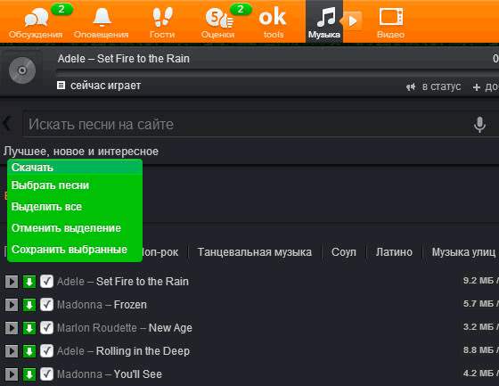Open the Видео section
This screenshot has width=499, height=386.
point(391,23)
